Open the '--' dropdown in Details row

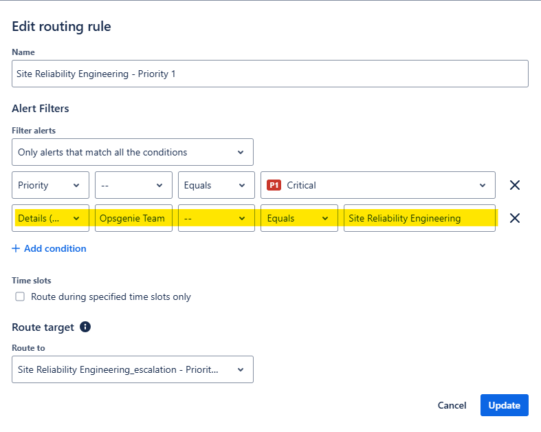tap(217, 218)
